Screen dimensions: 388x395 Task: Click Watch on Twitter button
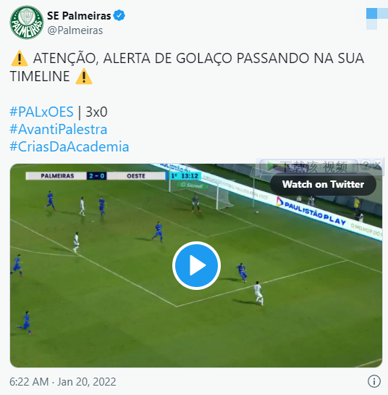[x=323, y=184]
